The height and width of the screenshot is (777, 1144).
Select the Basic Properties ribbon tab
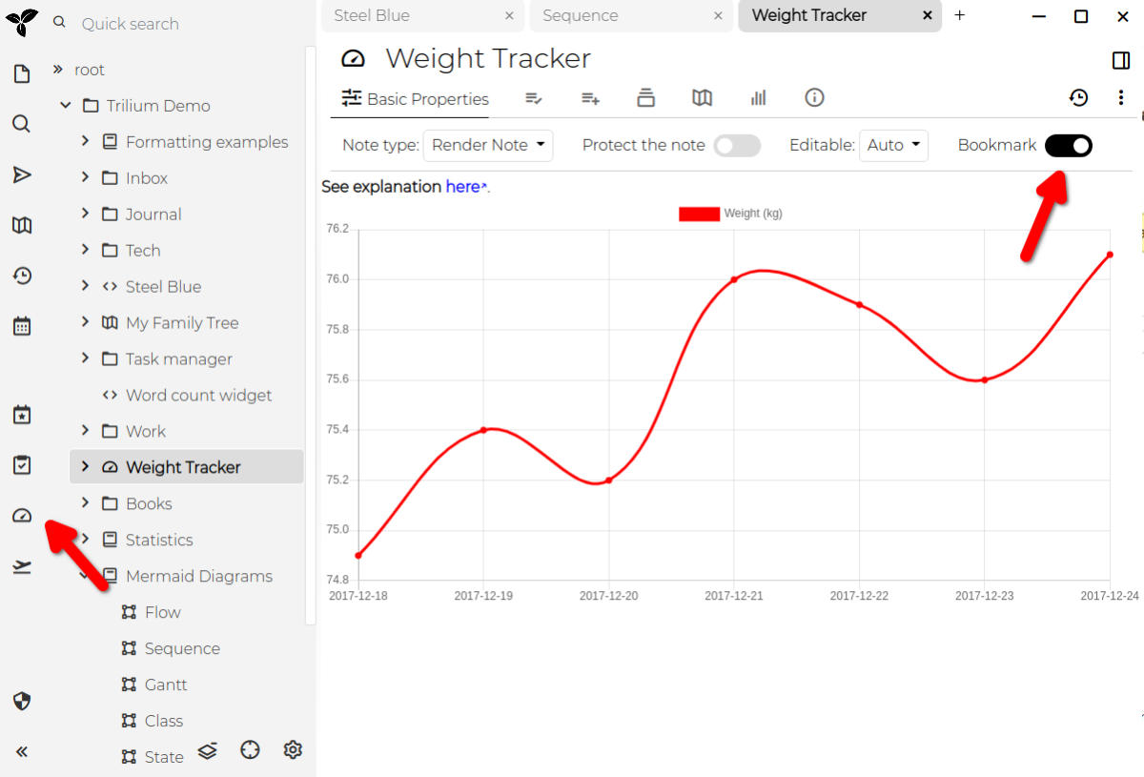coord(415,99)
